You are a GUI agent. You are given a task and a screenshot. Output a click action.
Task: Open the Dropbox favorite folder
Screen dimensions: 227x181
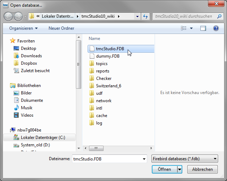click(29, 63)
